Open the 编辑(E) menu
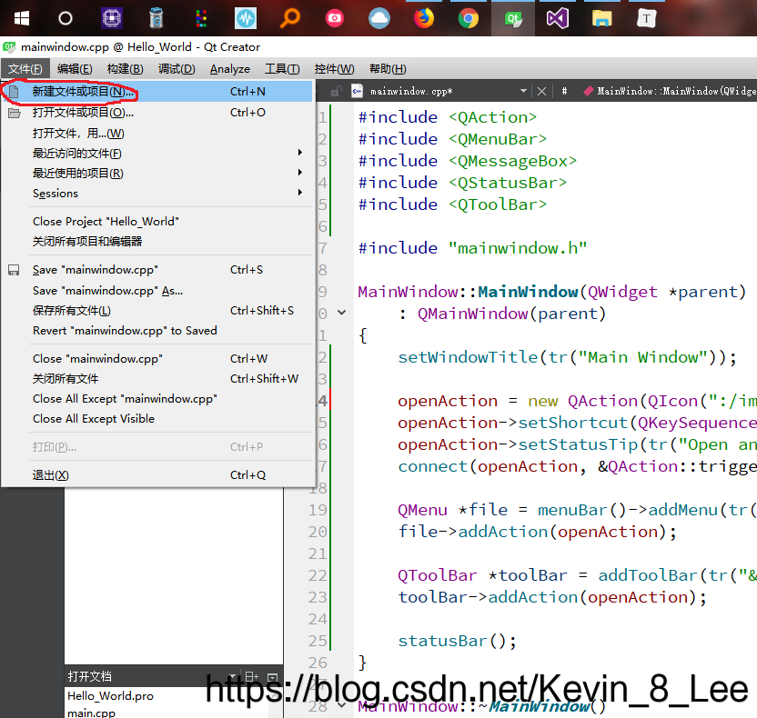Screen dimensions: 757x718 pos(75,69)
